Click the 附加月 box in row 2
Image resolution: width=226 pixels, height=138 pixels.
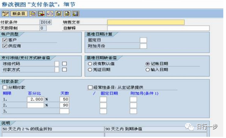click(x=133, y=105)
